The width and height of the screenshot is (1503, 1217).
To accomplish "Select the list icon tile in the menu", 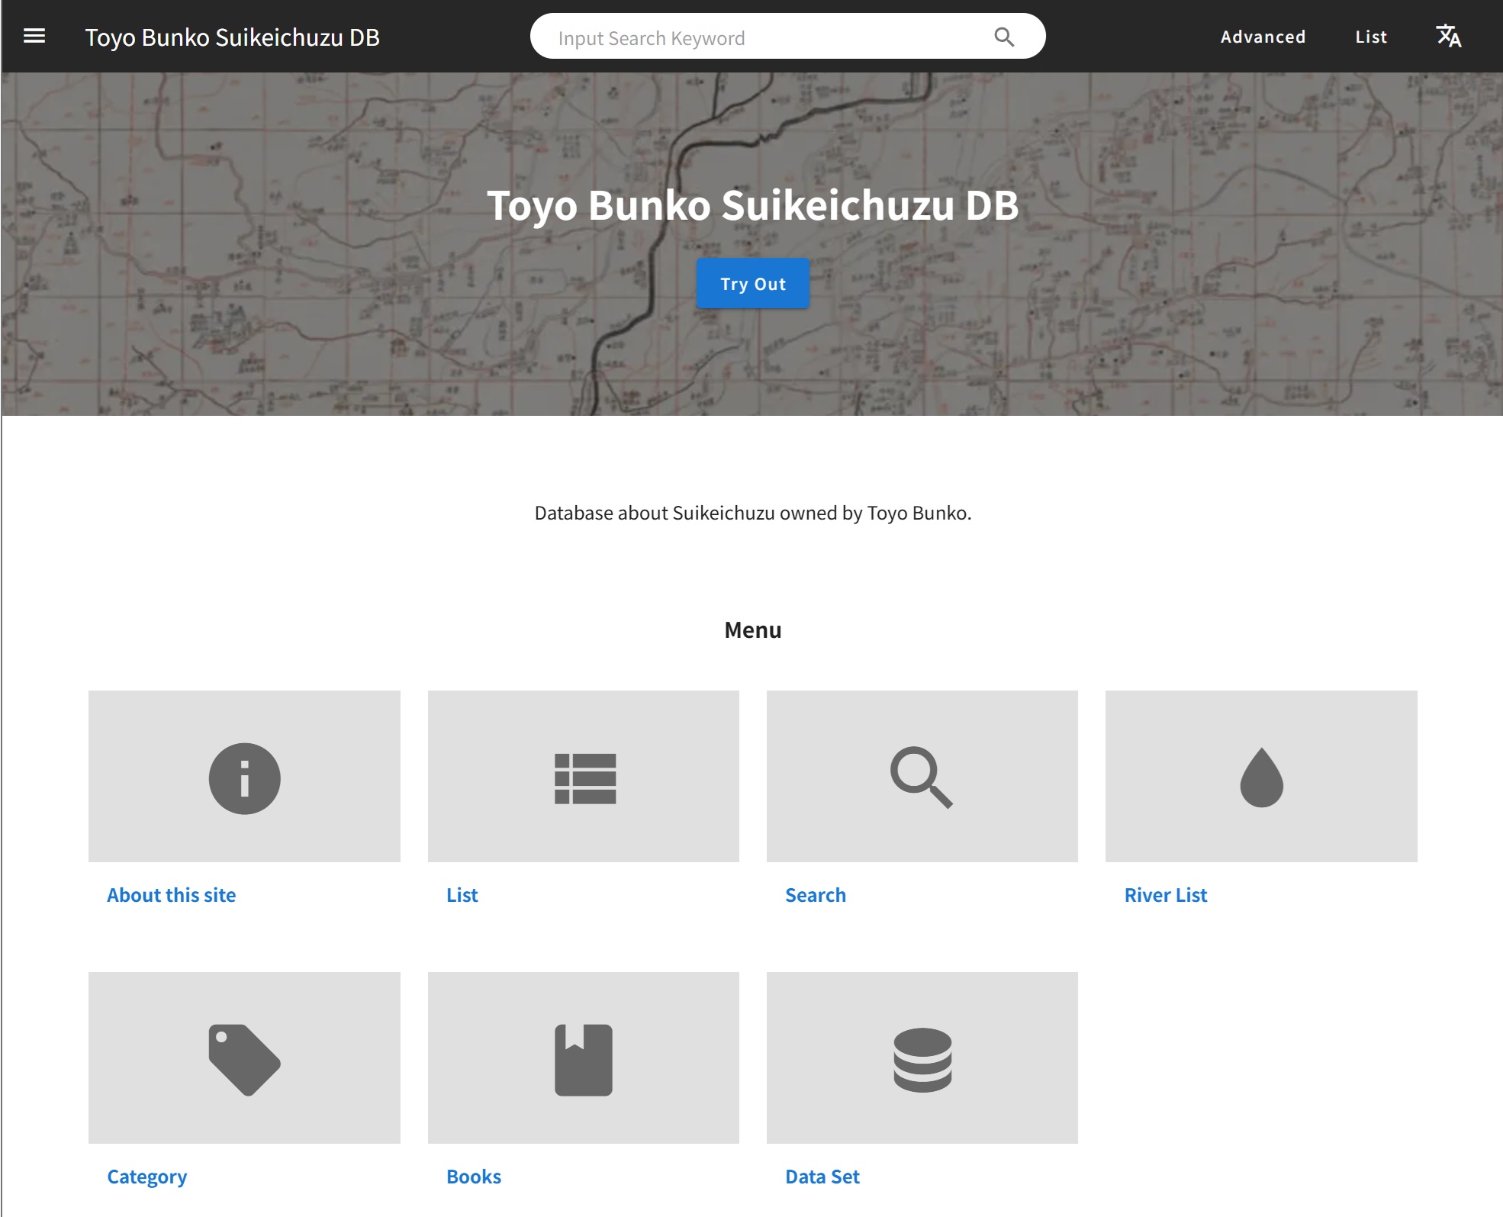I will (x=584, y=777).
